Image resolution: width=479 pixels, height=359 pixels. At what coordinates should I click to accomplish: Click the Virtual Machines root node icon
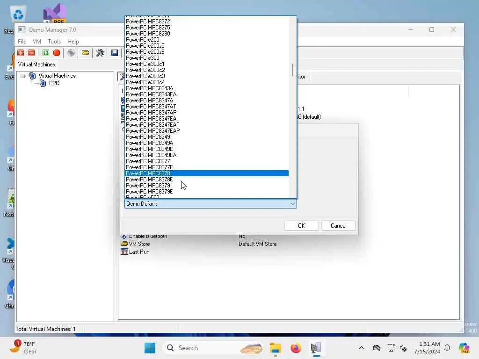33,76
